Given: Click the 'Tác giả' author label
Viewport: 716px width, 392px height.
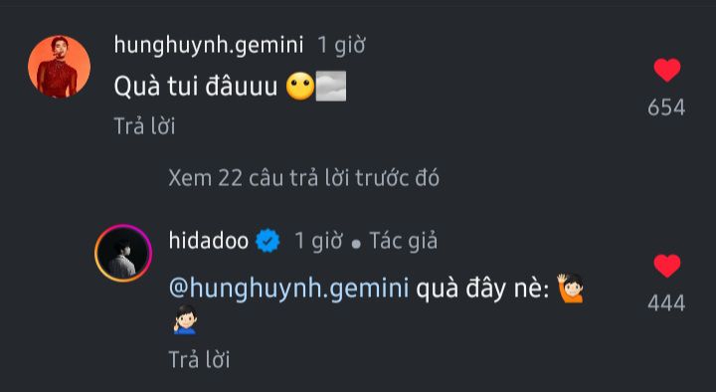Looking at the screenshot, I should [x=403, y=241].
